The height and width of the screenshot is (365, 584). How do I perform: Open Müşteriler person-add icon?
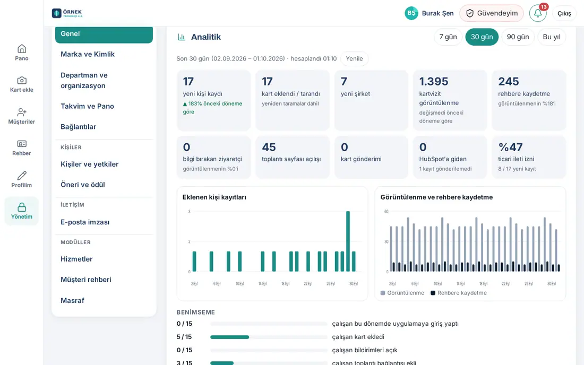click(x=22, y=112)
